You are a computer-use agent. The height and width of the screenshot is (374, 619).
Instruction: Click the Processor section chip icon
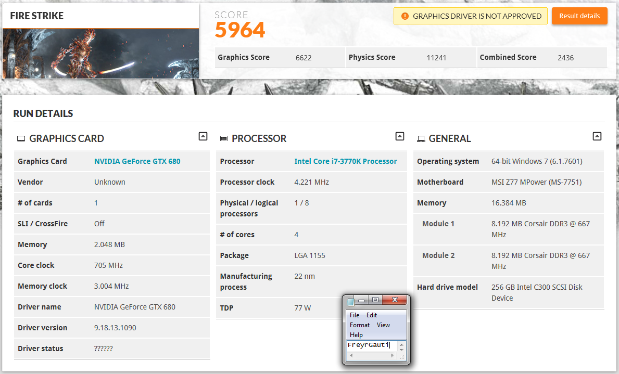[x=224, y=139]
